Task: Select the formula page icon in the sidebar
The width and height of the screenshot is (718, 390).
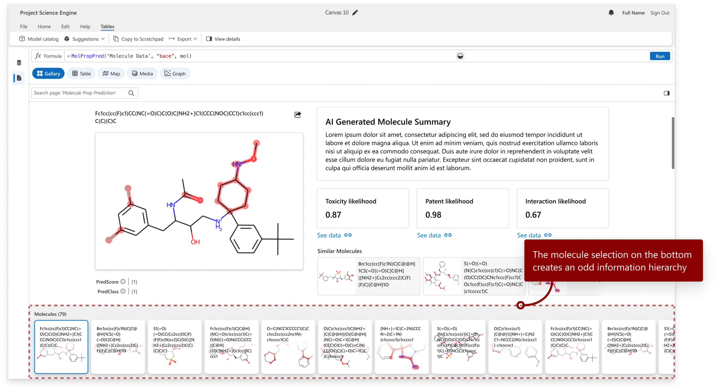Action: click(19, 78)
